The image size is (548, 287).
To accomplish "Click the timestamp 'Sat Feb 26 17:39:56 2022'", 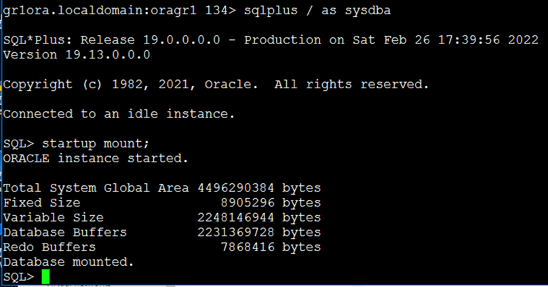I will tap(446, 40).
